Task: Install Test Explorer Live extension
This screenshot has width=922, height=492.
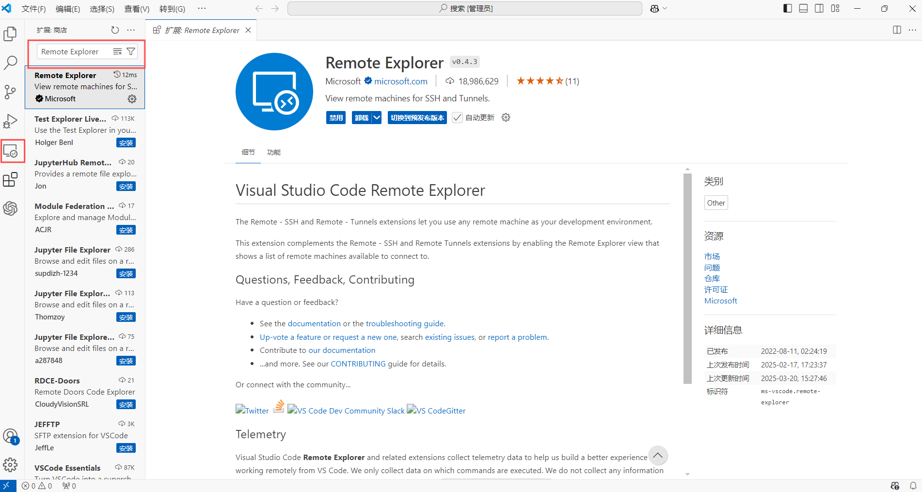Action: pyautogui.click(x=126, y=143)
